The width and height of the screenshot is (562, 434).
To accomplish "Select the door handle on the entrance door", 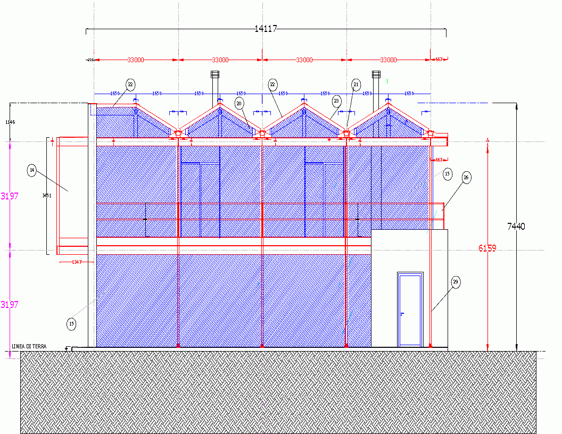I will pyautogui.click(x=402, y=314).
